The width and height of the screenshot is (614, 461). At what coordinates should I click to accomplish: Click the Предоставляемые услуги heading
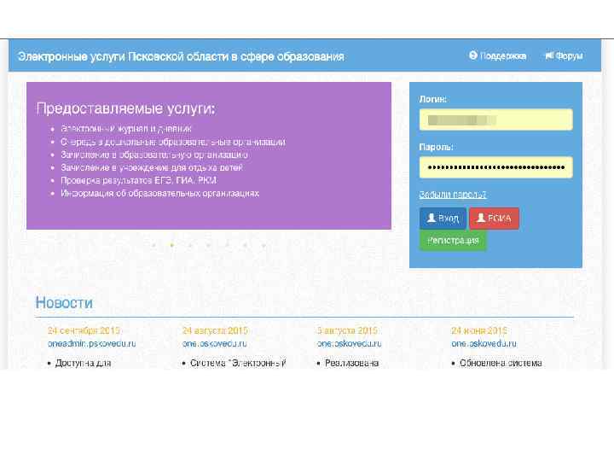point(125,108)
